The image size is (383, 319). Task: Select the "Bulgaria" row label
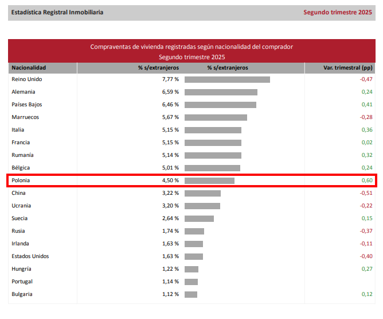(22, 294)
